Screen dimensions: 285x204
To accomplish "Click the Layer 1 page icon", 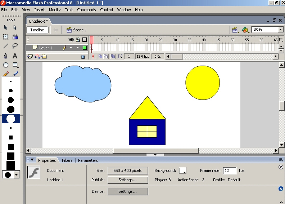I will click(x=35, y=48).
